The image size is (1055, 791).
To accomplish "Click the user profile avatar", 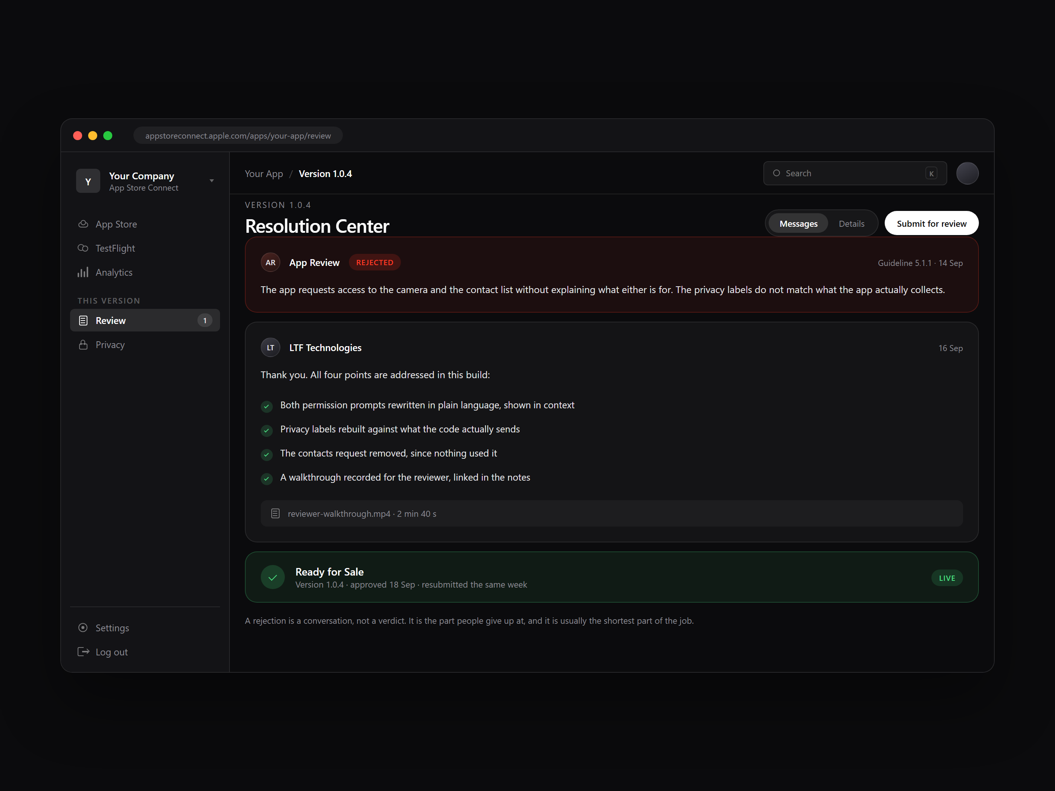I will click(967, 173).
